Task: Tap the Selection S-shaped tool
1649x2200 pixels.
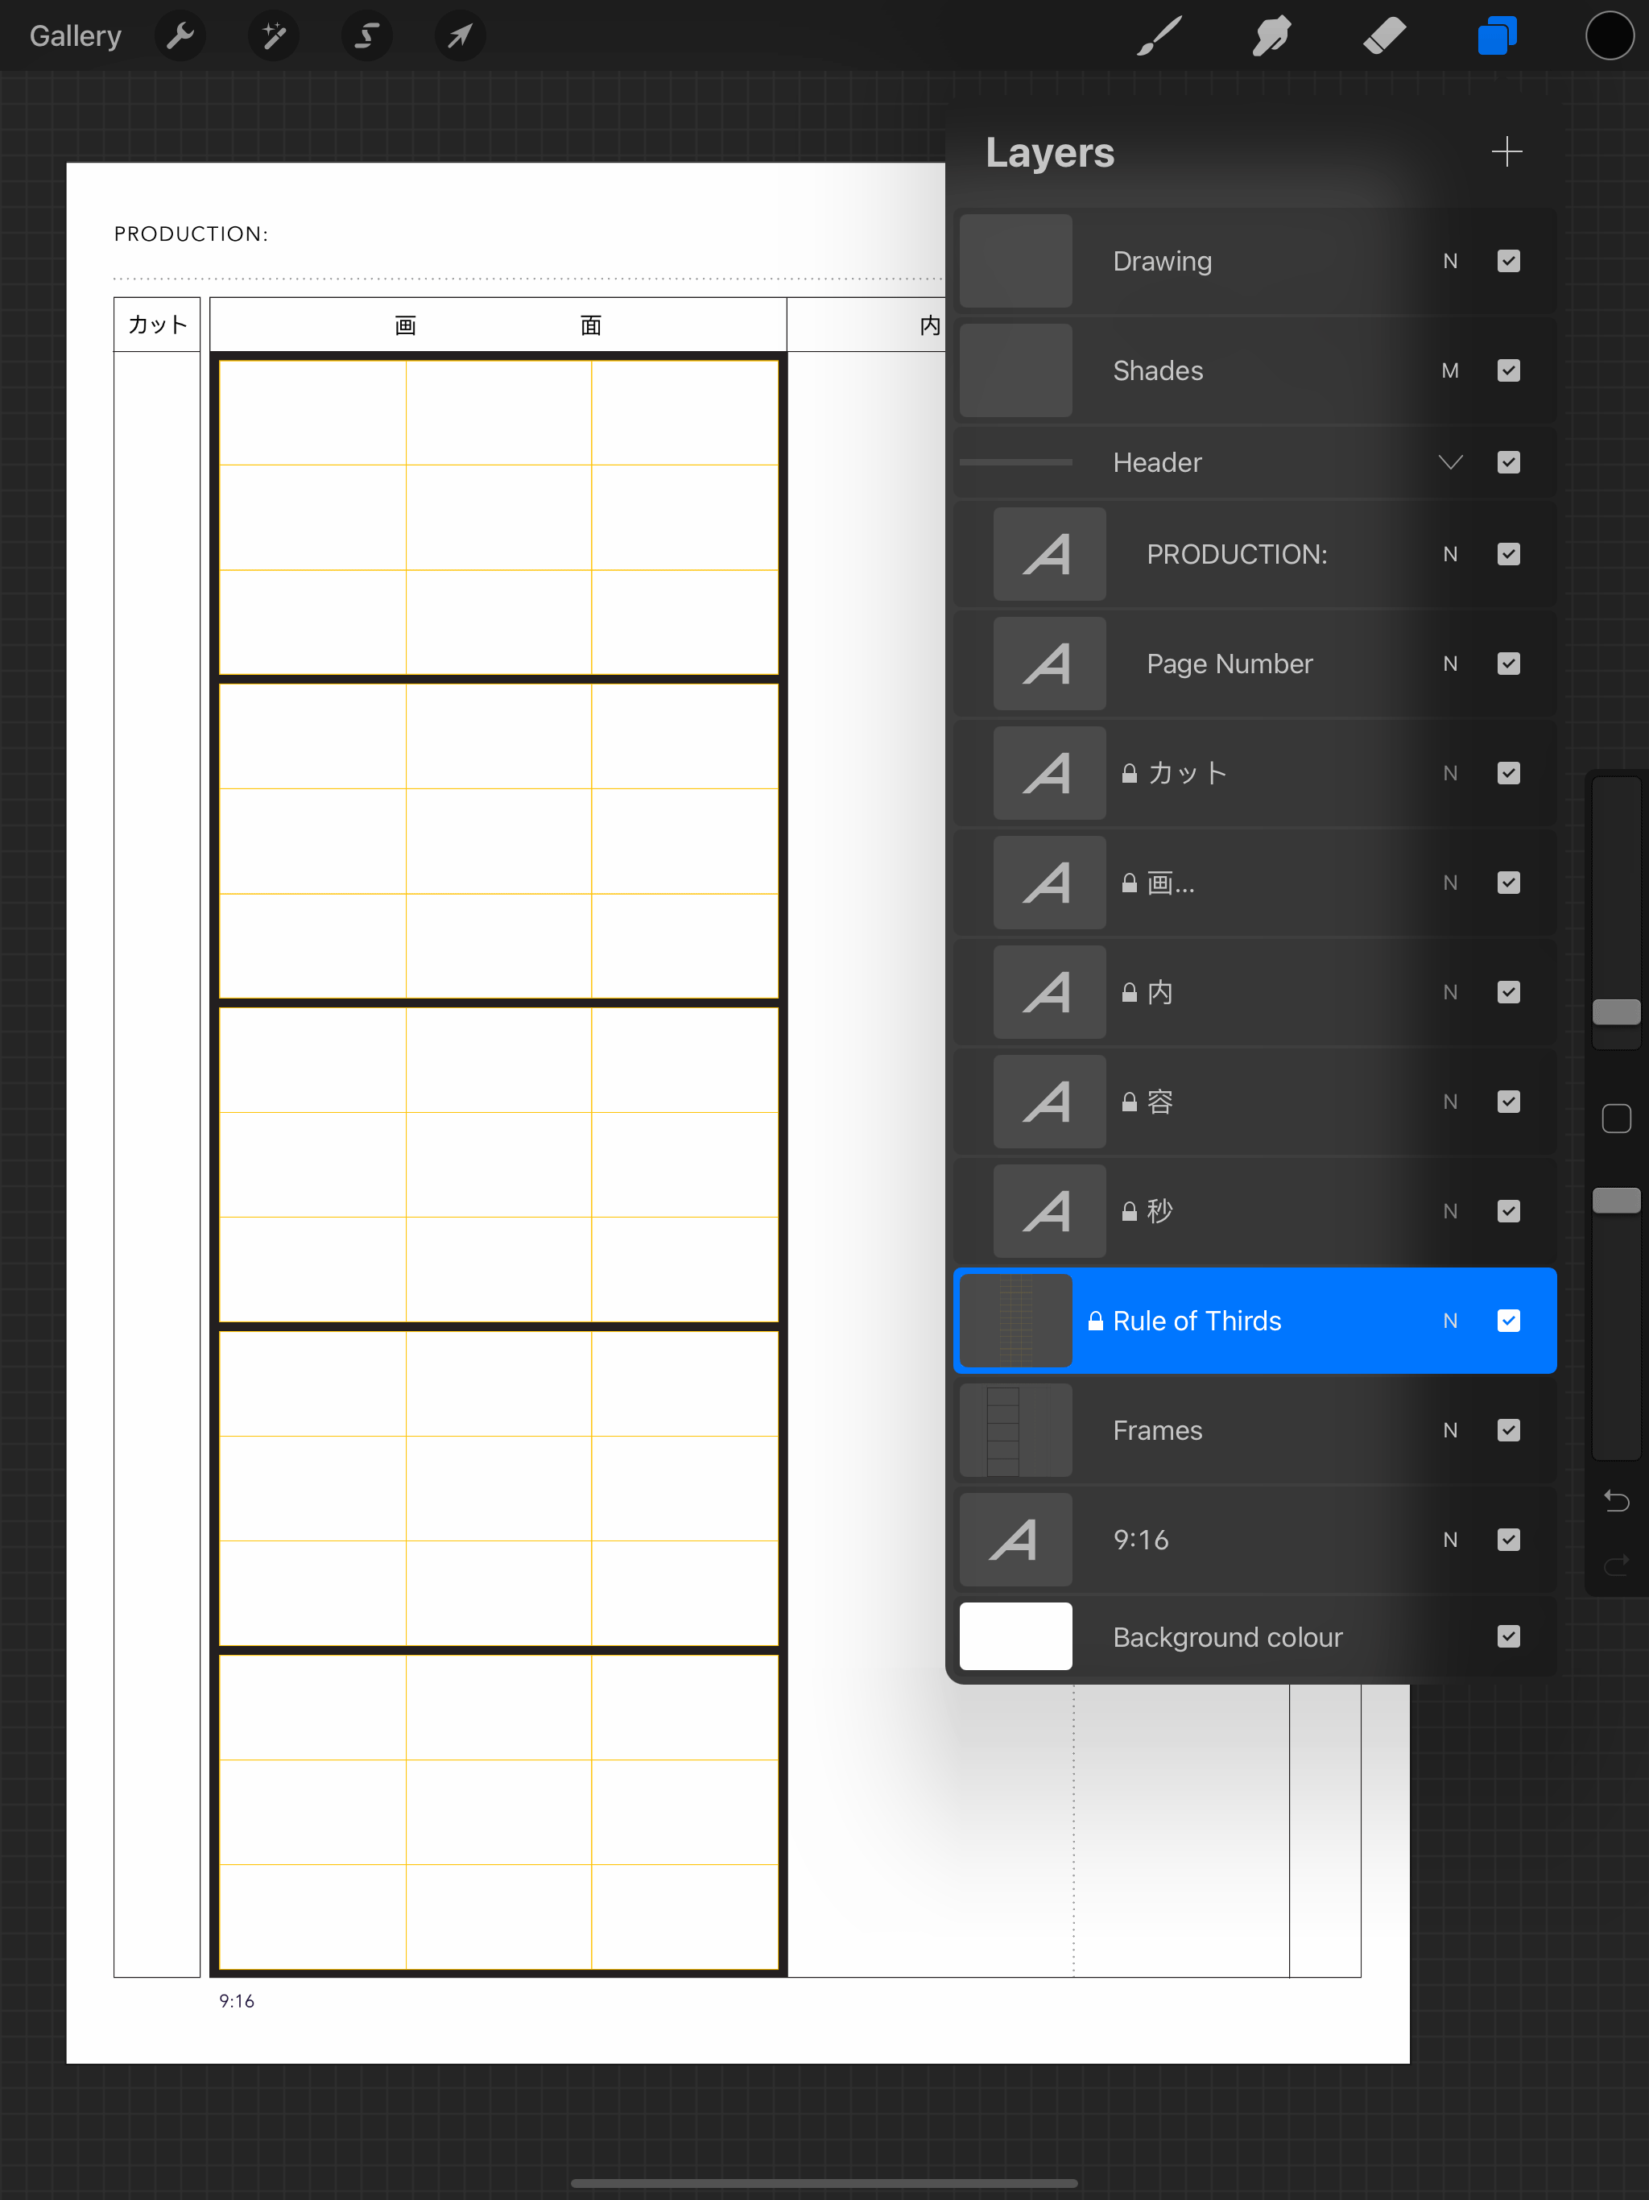Action: point(367,37)
